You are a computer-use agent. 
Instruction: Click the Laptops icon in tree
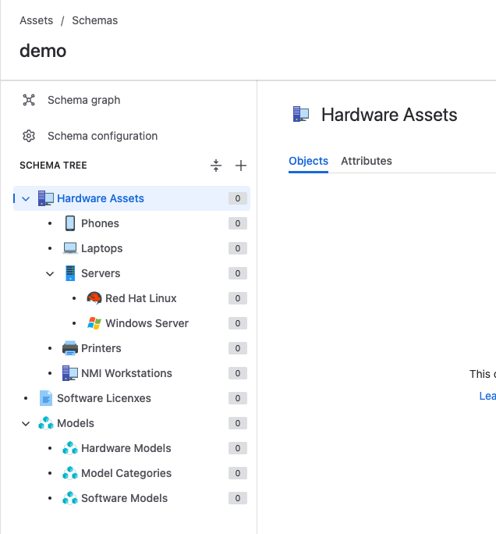pos(70,248)
